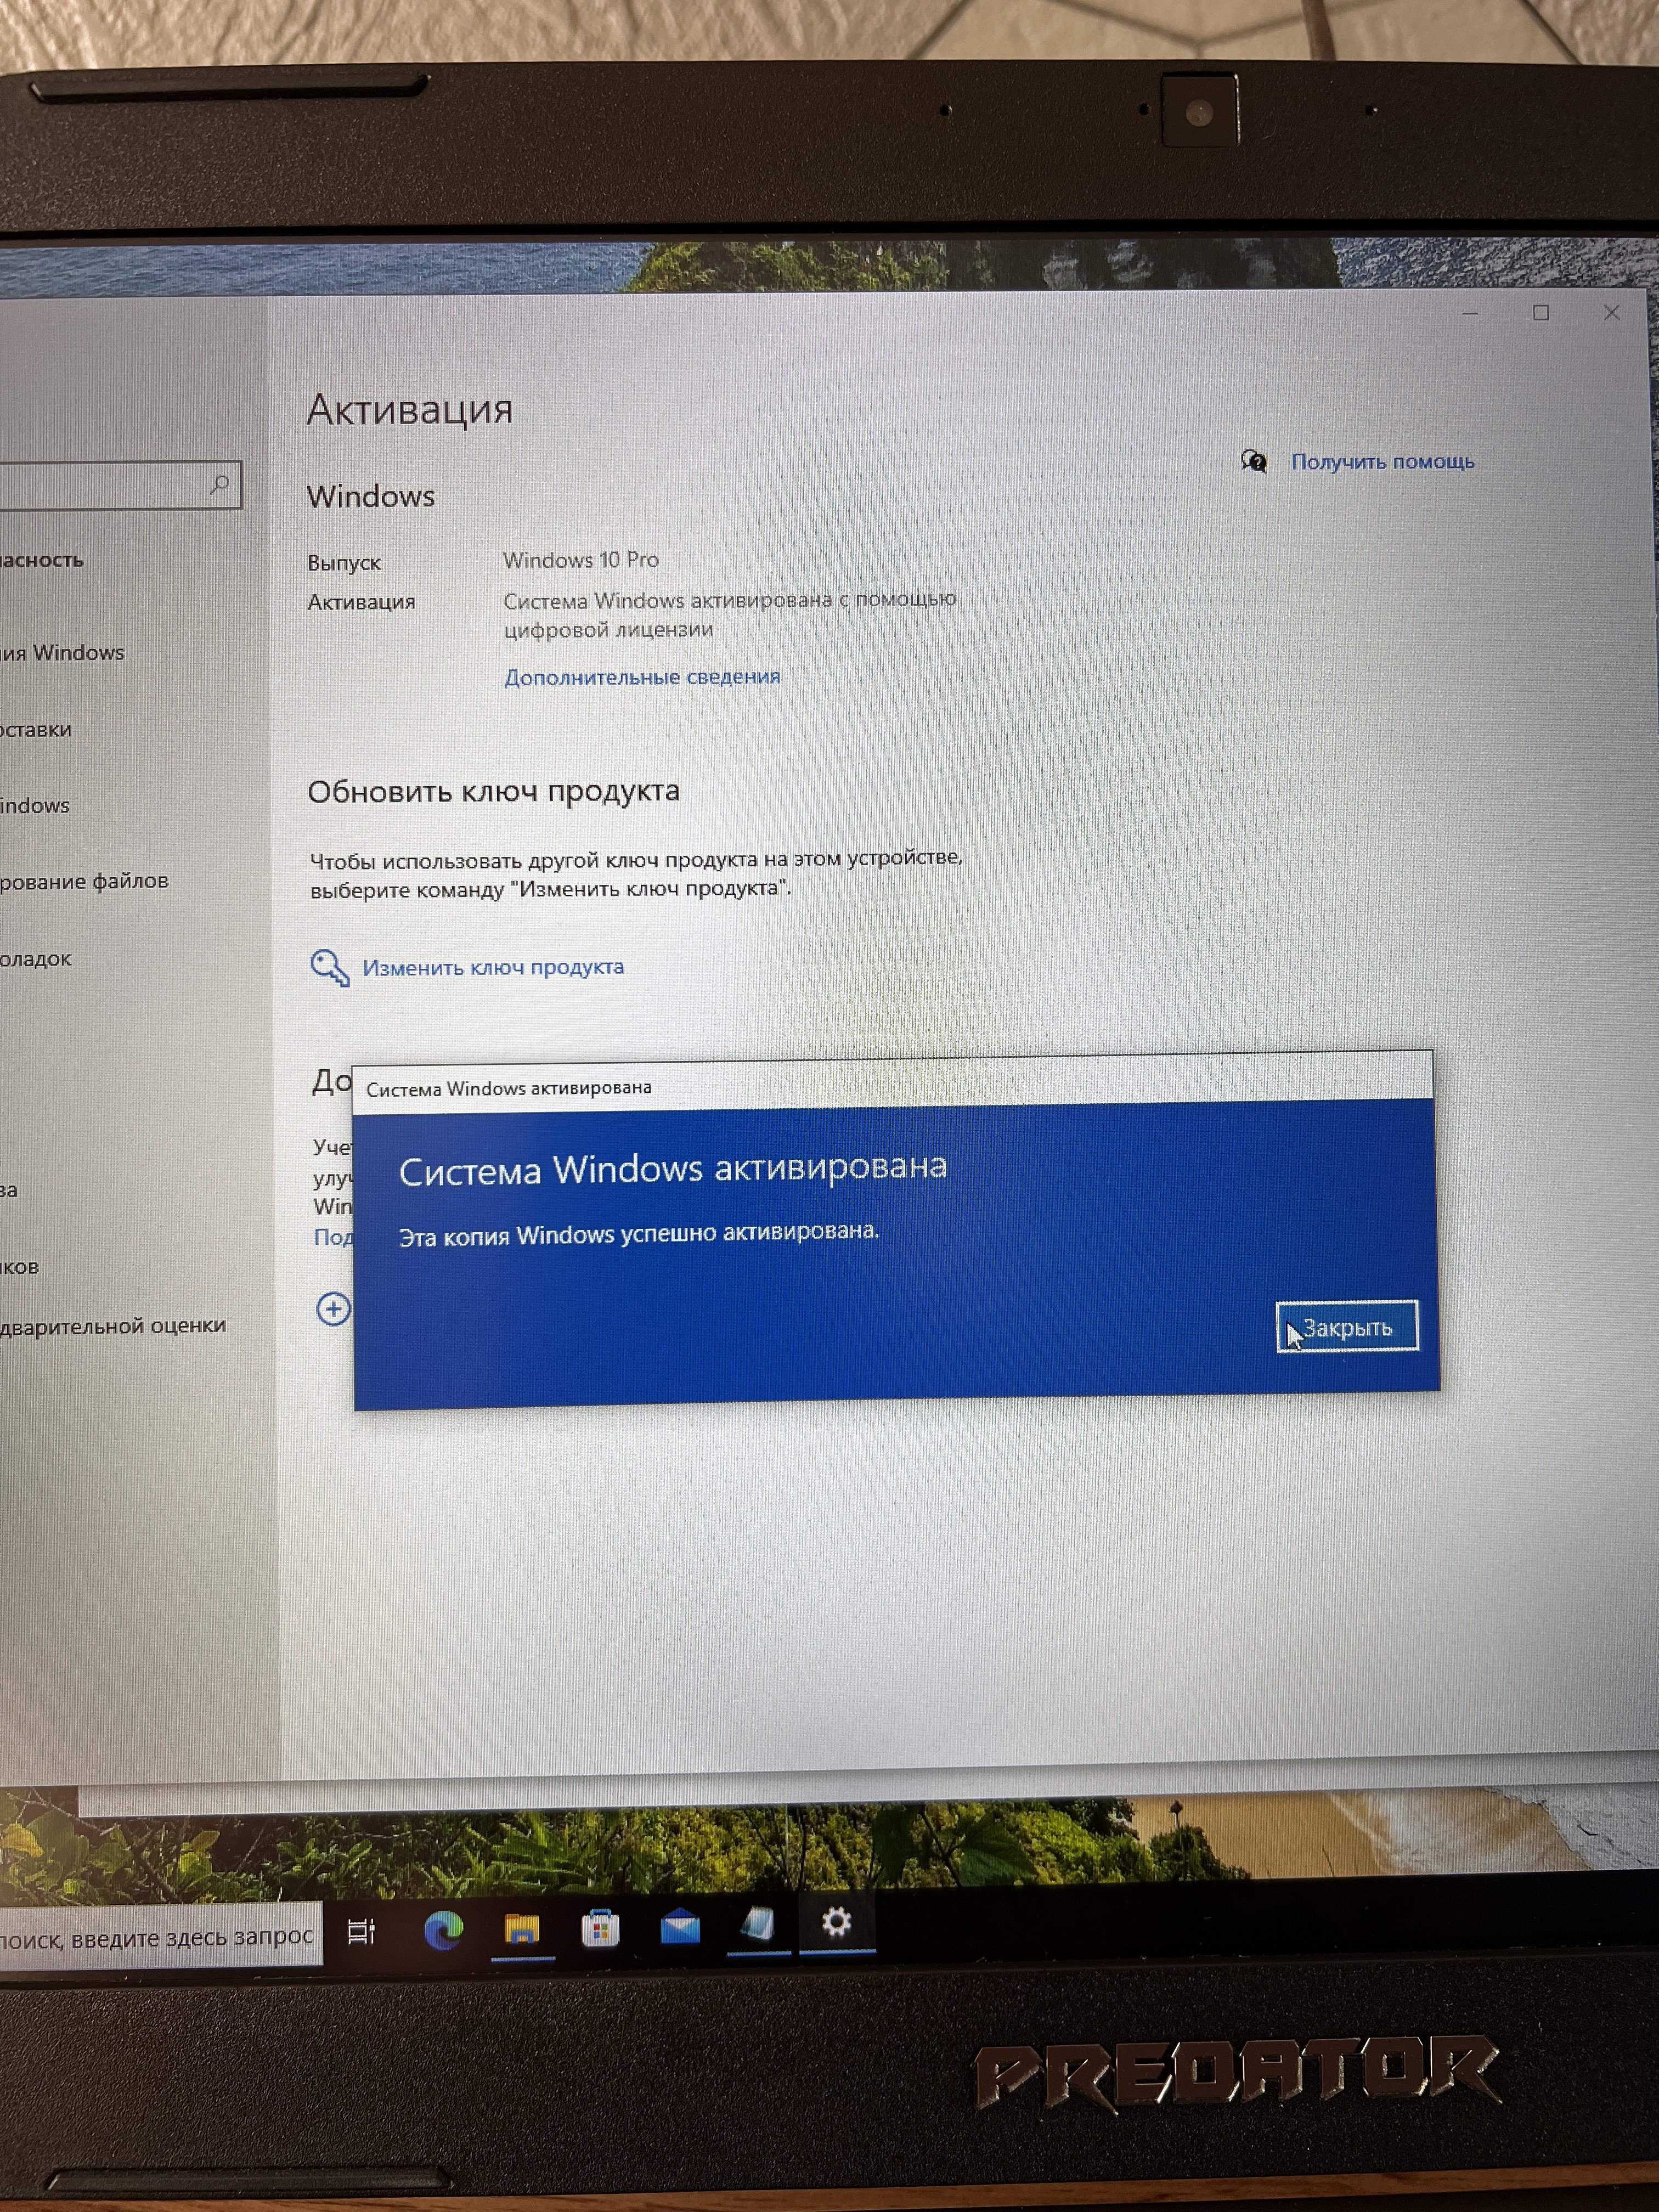Click the 'Windows 10 Pro' edition text

pos(581,560)
